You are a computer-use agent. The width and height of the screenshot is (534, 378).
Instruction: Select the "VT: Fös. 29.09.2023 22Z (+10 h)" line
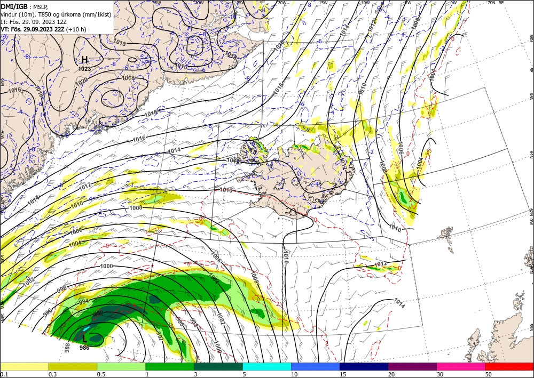43,29
